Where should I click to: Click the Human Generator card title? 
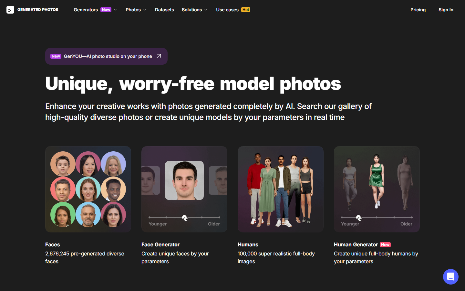tap(356, 244)
